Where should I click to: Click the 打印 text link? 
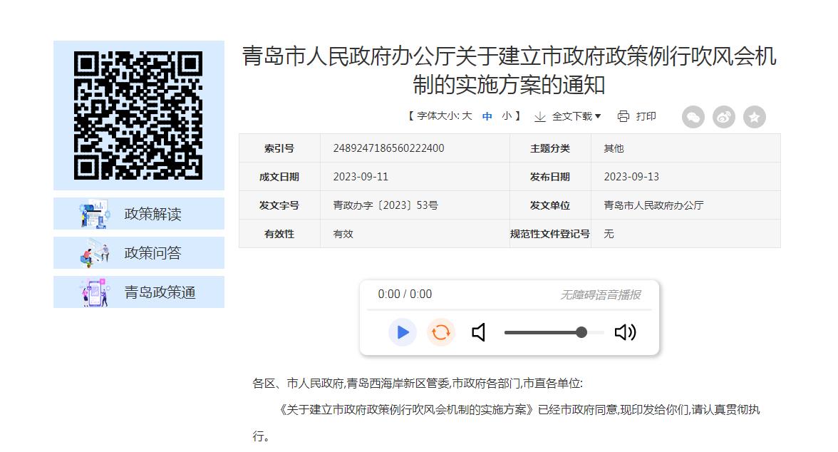646,116
